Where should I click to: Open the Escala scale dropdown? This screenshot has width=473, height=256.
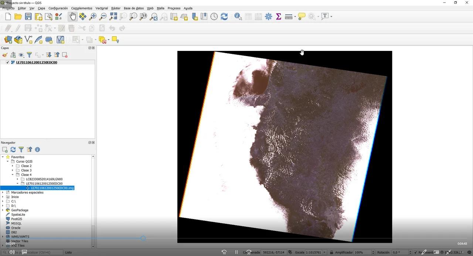pos(324,252)
